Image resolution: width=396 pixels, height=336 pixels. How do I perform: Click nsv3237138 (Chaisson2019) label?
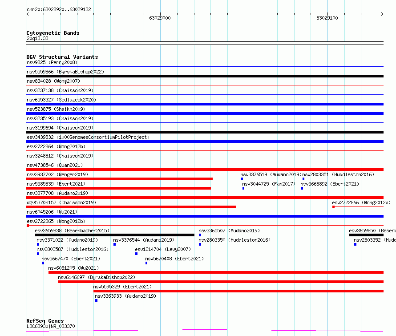(60, 90)
